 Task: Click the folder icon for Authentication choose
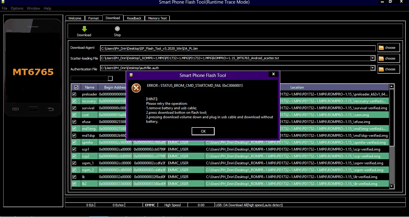coord(381,69)
